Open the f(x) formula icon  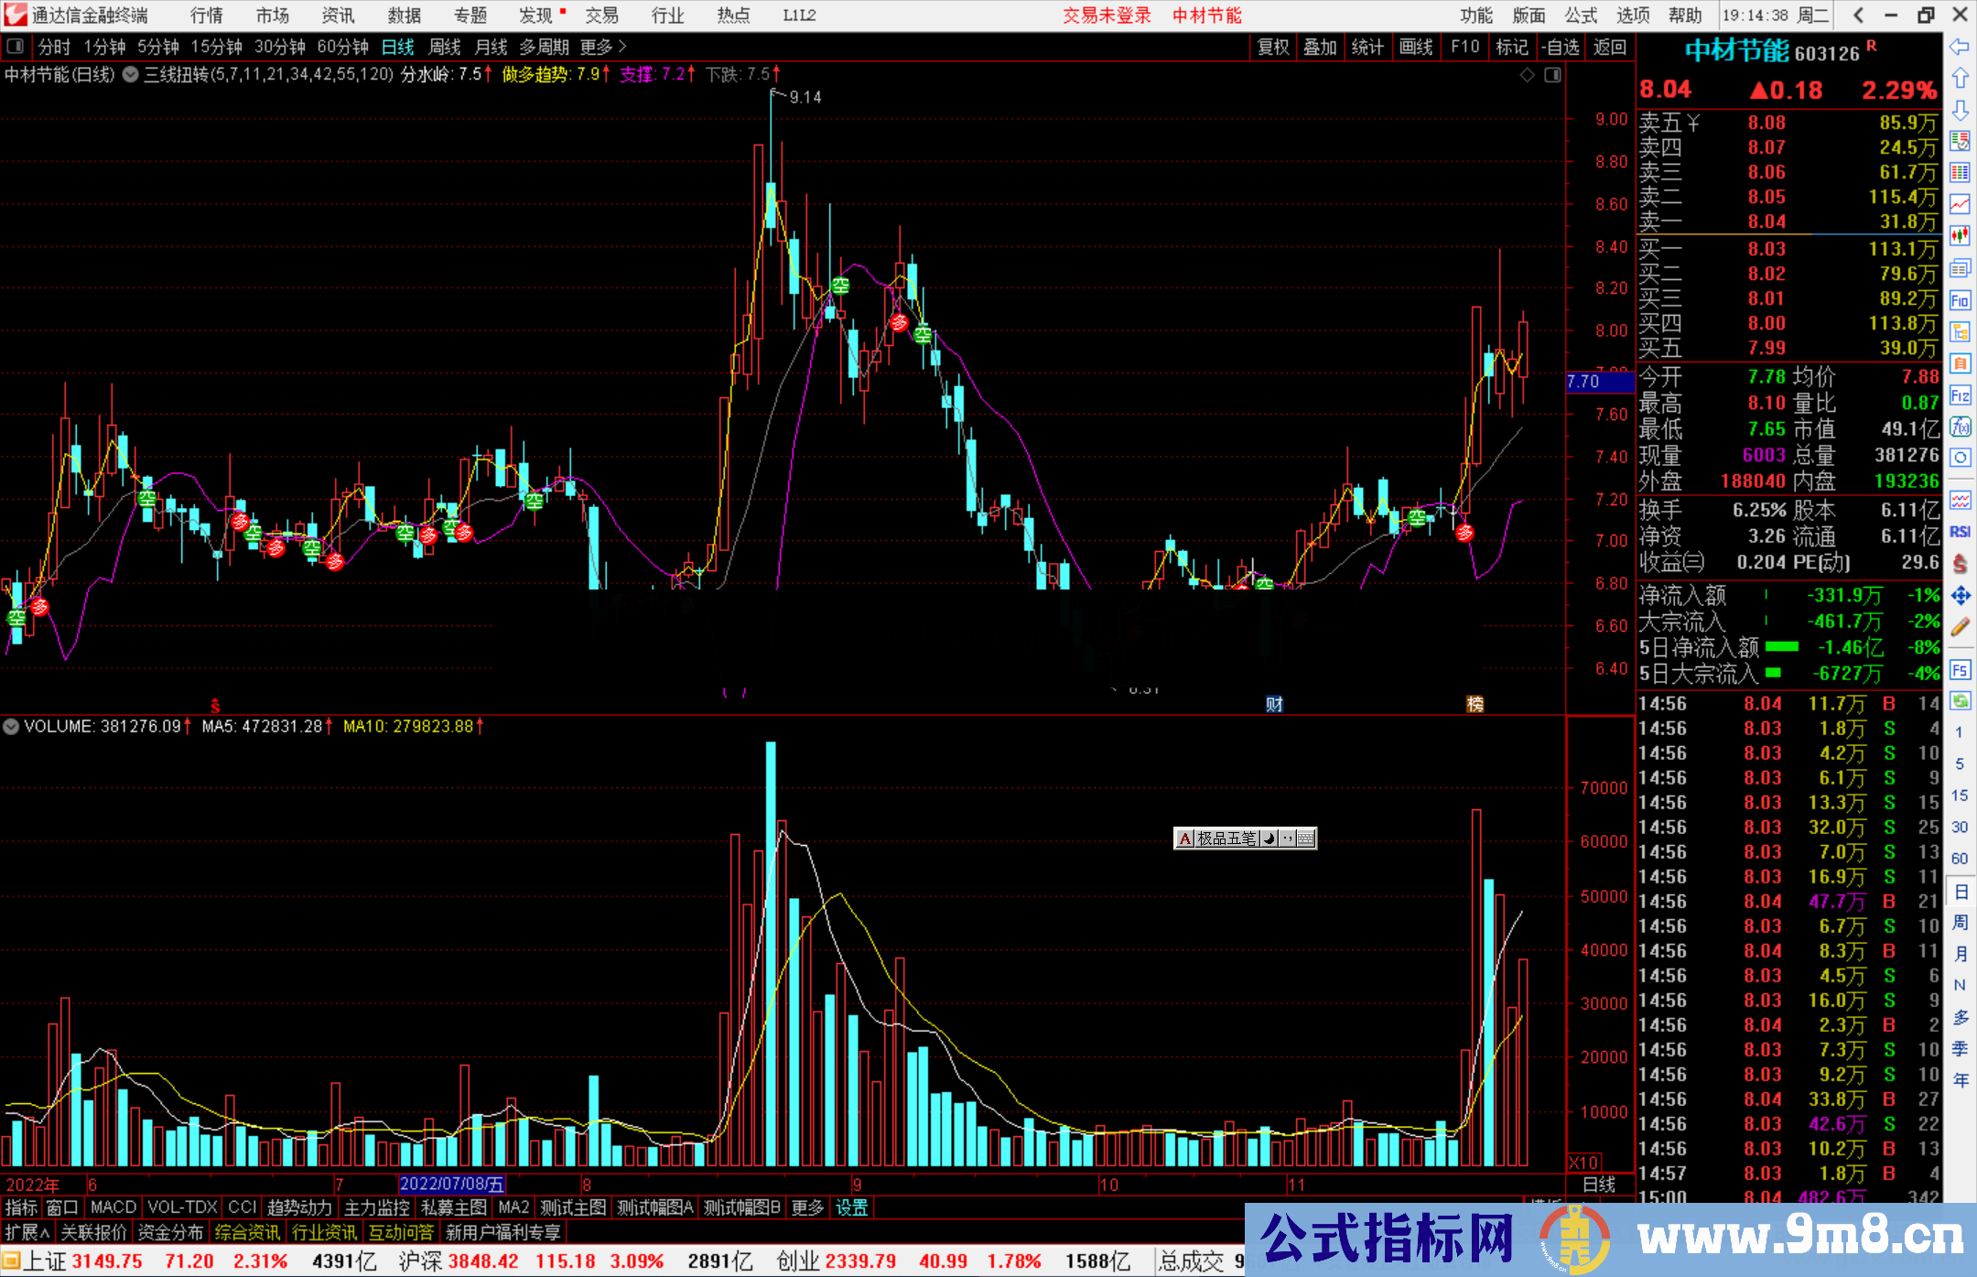[1960, 427]
